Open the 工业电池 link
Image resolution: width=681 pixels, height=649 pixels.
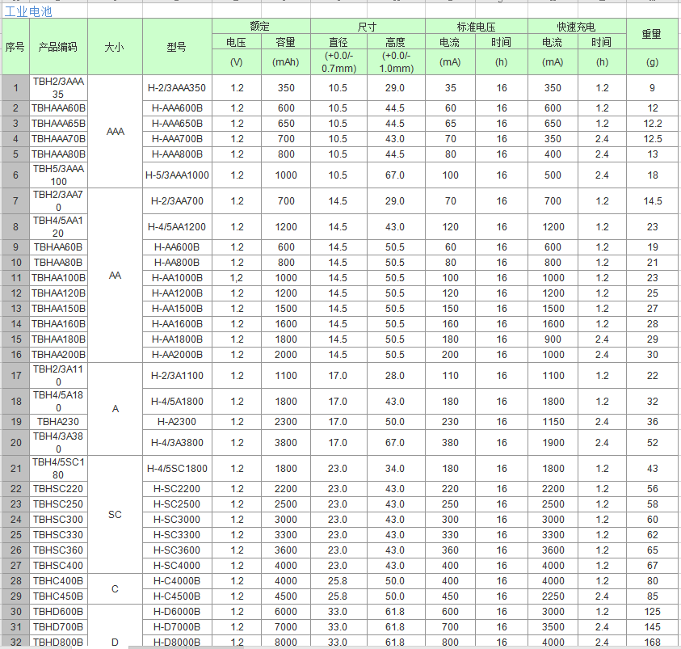point(27,11)
